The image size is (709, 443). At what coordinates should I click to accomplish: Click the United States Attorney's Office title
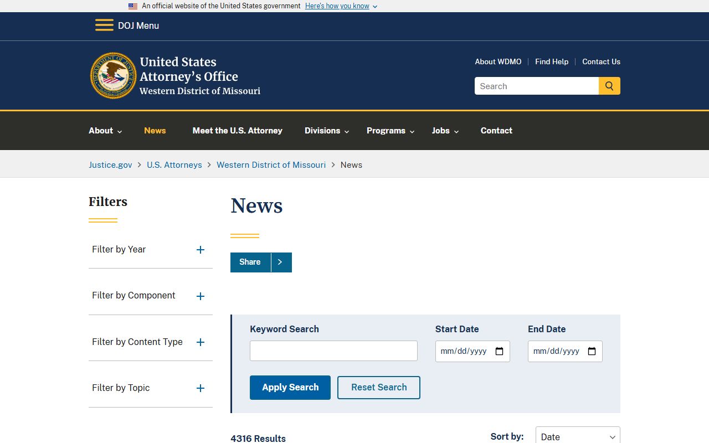(189, 69)
